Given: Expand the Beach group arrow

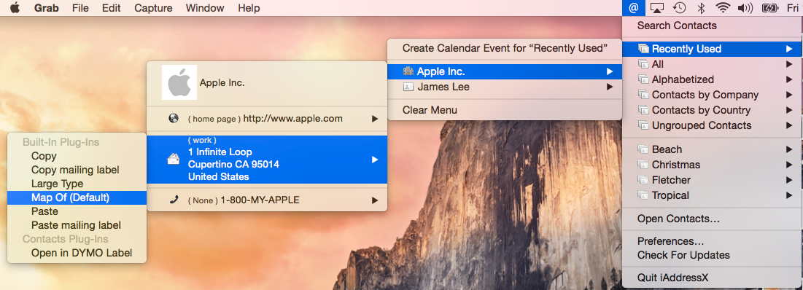Looking at the screenshot, I should (x=788, y=149).
